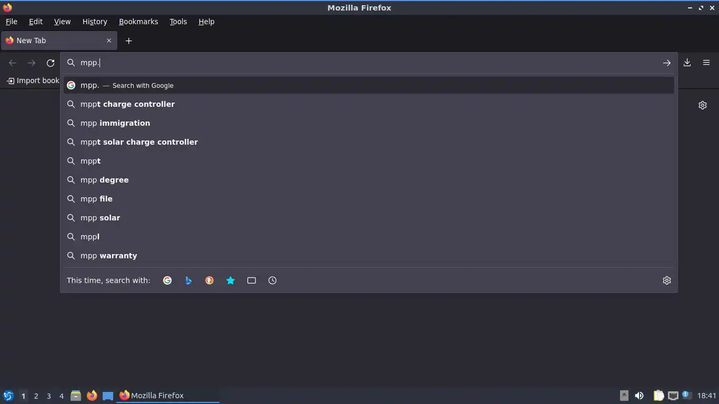This screenshot has width=719, height=404.
Task: Choose suggestion "mpp immigration"
Action: tap(368, 123)
